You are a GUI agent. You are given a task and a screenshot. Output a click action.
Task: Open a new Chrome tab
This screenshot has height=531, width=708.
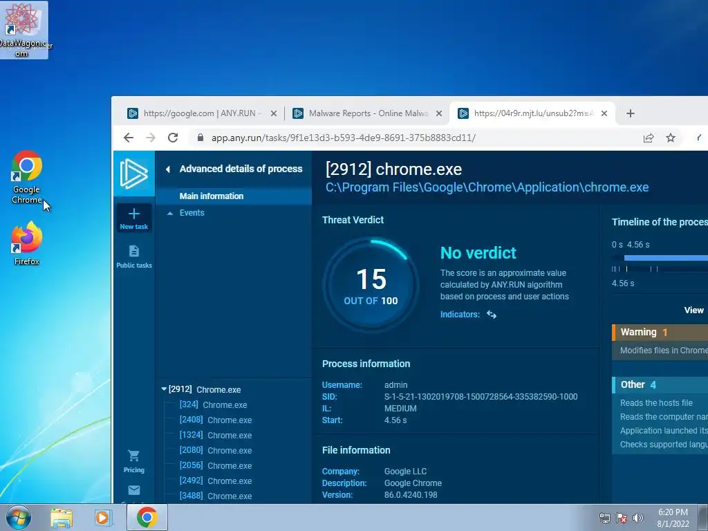click(x=631, y=113)
